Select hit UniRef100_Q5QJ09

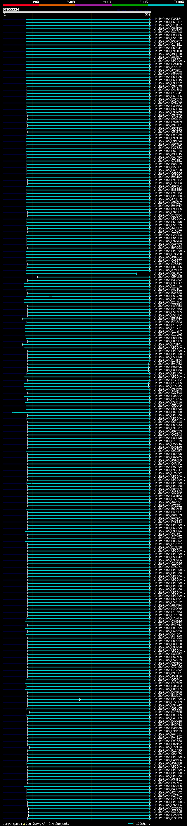[x=167, y=406]
